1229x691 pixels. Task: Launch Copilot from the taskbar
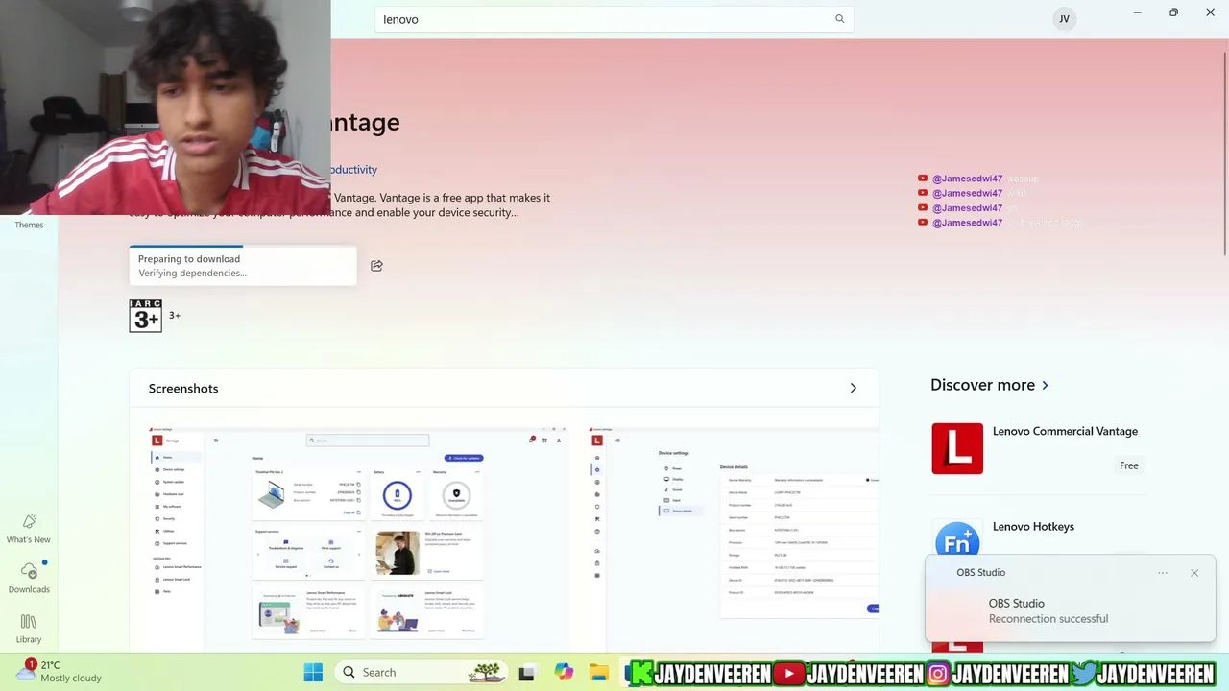coord(564,673)
